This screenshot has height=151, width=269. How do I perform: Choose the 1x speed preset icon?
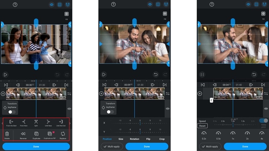pyautogui.click(x=233, y=133)
